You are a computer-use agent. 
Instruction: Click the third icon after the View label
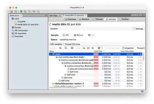[93, 48]
